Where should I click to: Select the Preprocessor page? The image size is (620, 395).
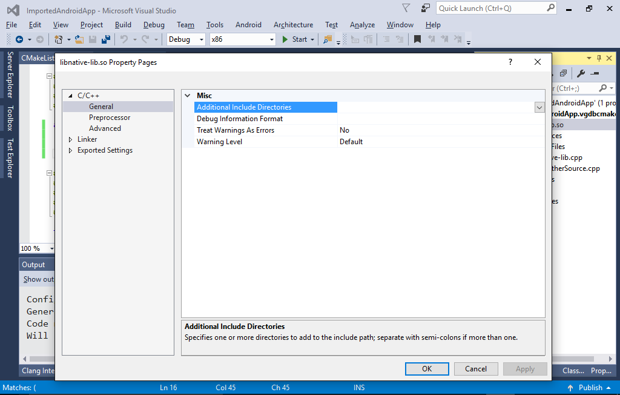110,118
